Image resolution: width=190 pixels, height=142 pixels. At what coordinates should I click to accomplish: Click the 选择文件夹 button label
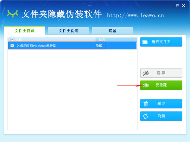pyautogui.click(x=161, y=42)
